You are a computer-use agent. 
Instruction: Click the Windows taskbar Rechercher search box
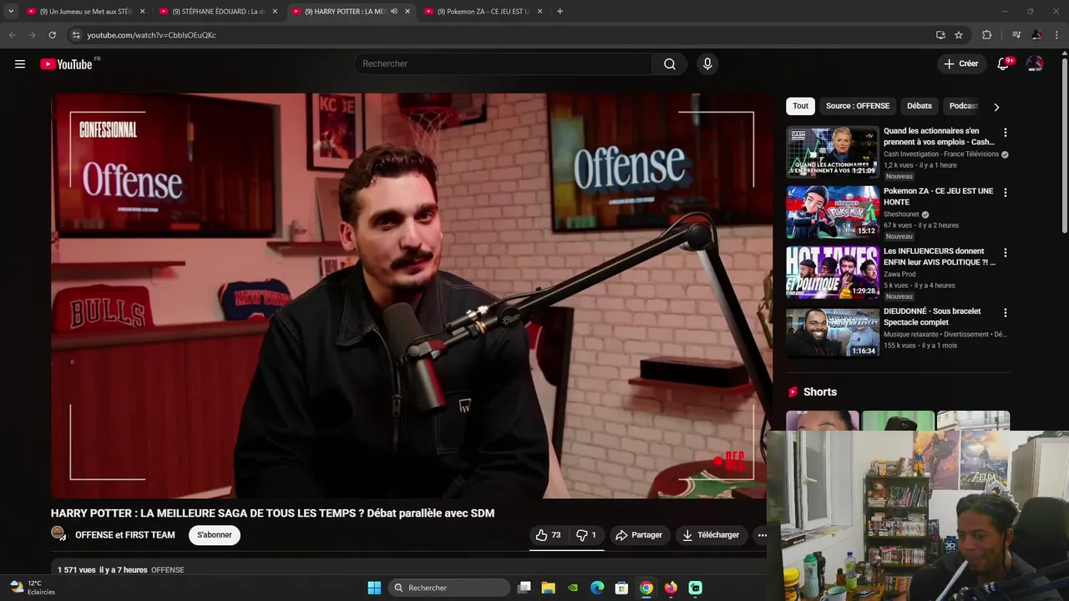tap(449, 588)
